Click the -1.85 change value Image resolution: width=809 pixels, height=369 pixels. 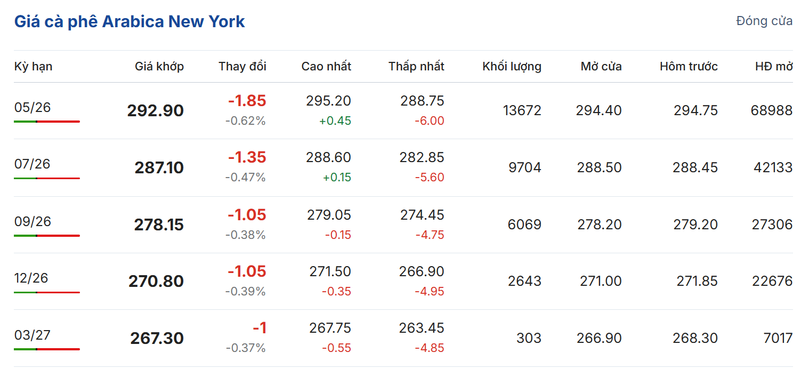(247, 101)
